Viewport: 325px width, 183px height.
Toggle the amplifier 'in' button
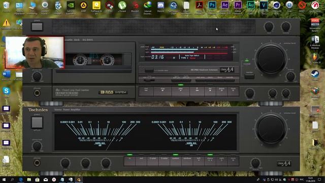[130, 161]
